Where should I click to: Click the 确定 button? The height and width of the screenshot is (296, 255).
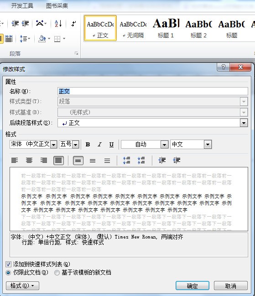click(193, 286)
